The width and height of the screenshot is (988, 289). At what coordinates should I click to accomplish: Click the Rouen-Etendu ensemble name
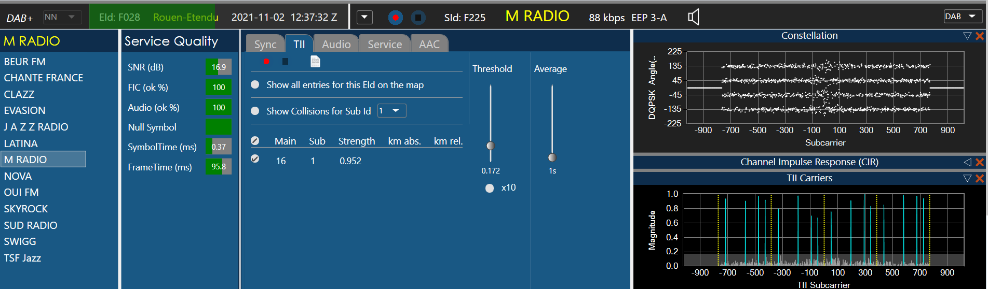(x=185, y=17)
